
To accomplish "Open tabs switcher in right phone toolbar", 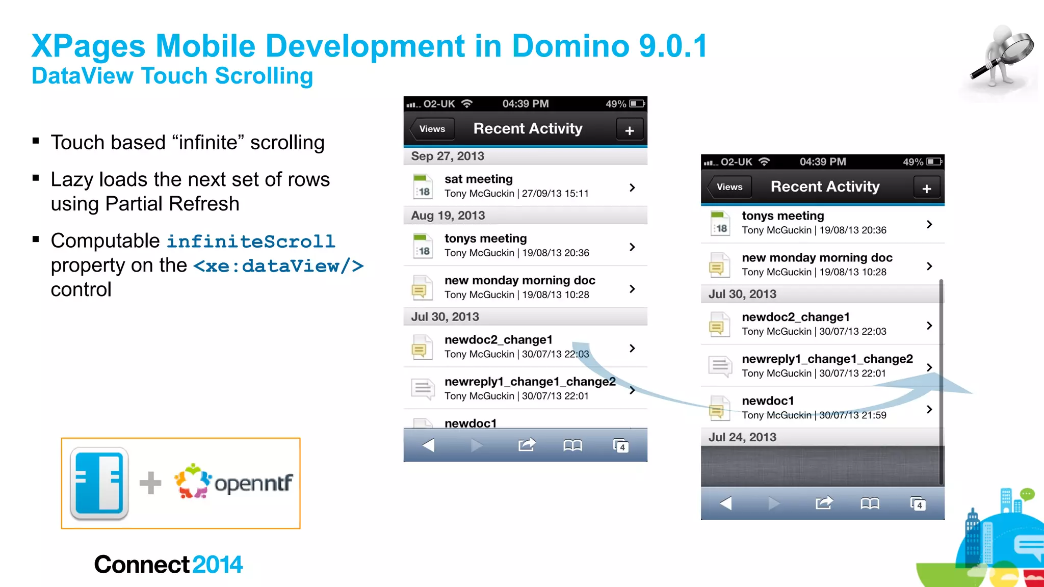I will 918,504.
